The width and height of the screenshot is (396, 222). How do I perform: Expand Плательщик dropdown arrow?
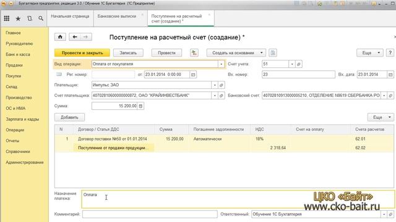coord(215,85)
